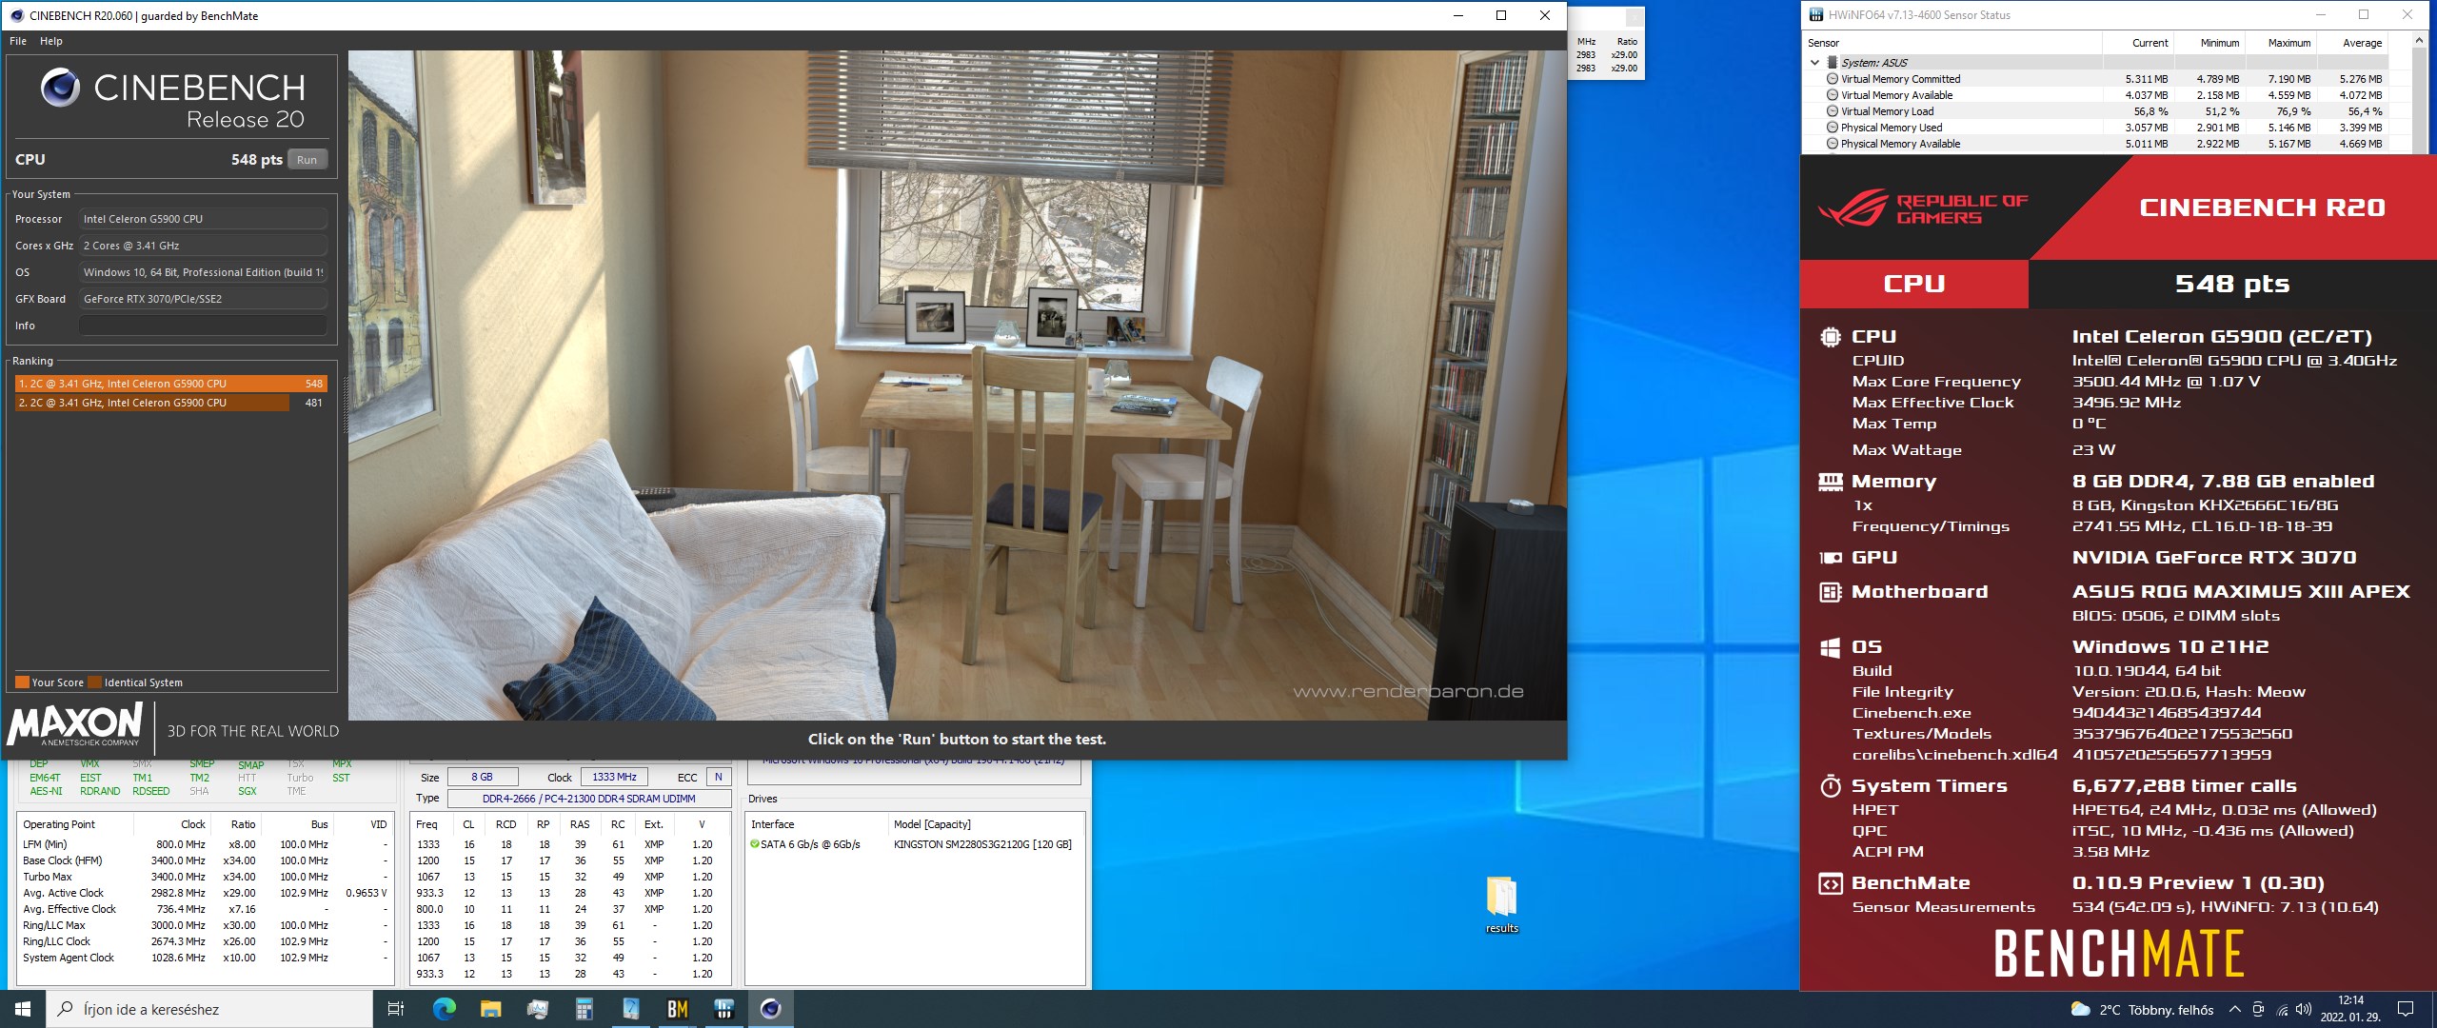The height and width of the screenshot is (1028, 2437).
Task: Switch to HWiNFO via taskbar icon
Action: [723, 1009]
